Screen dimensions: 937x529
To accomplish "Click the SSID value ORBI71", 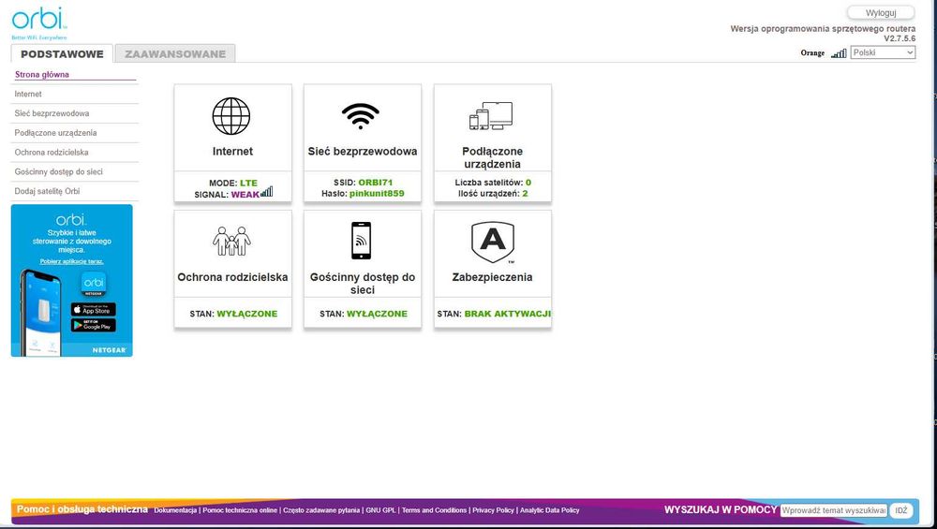I will point(376,183).
